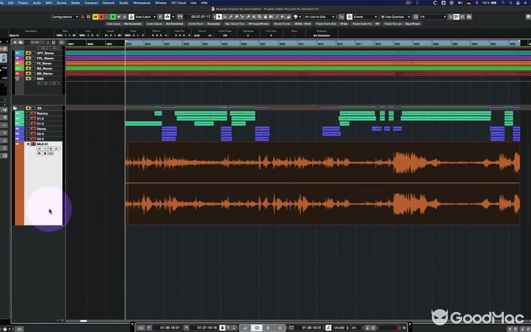Viewport: 531px width, 332px height.
Task: Select the Glue tool
Action: click(x=248, y=17)
